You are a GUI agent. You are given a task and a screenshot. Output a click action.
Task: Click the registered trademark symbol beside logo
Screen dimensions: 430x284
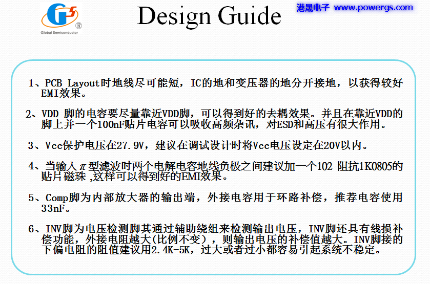coord(78,26)
